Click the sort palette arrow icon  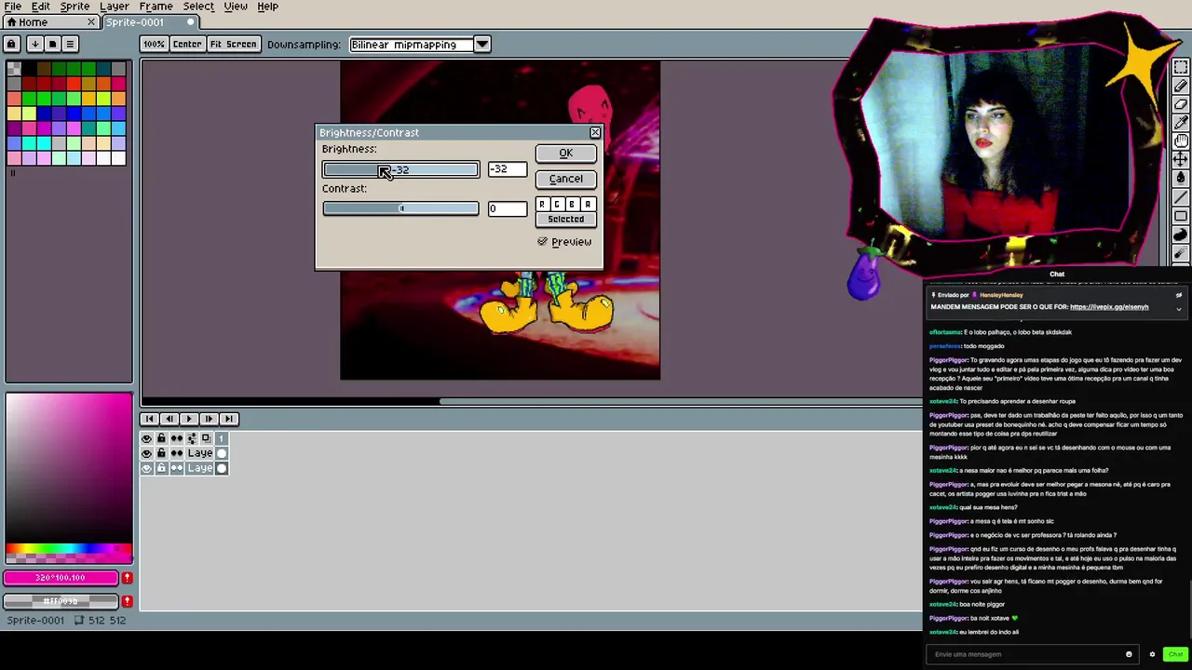(34, 44)
